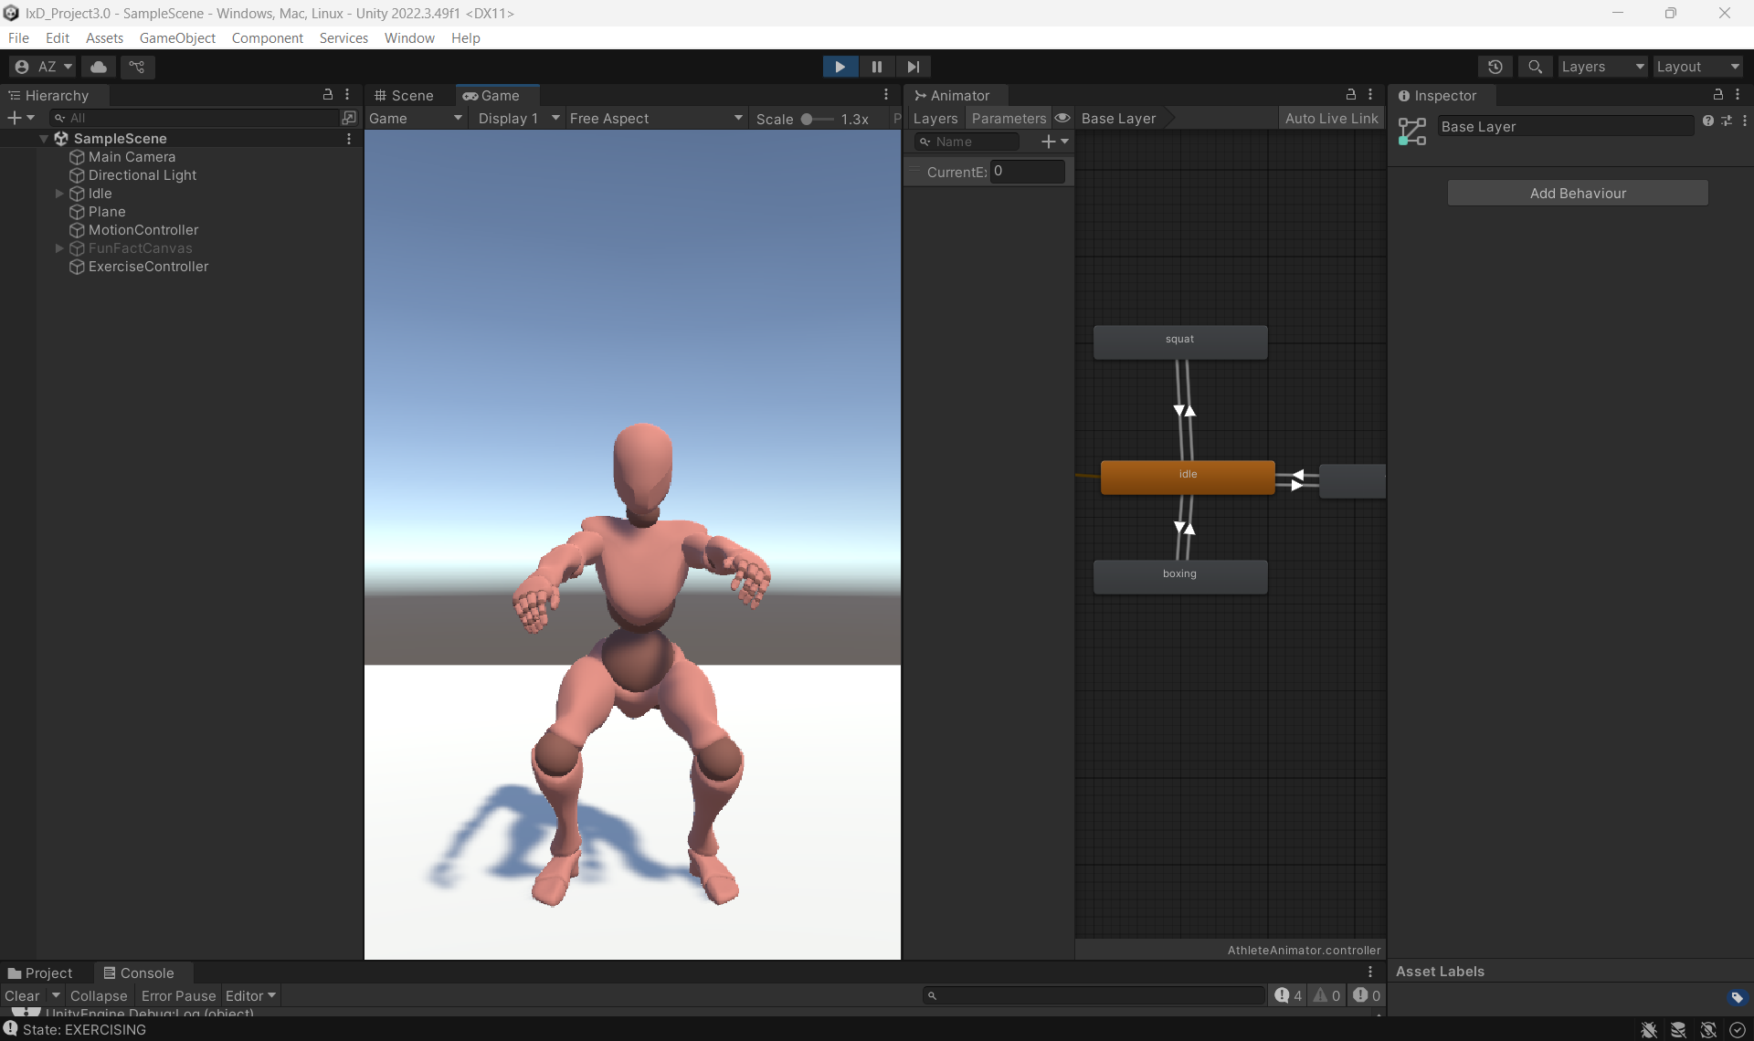Adjust the Game view Scale slider
Image resolution: width=1754 pixels, height=1041 pixels.
coord(808,119)
